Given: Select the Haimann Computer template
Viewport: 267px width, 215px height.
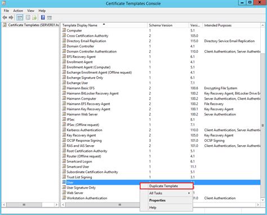Looking at the screenshot, I should click(x=81, y=98).
